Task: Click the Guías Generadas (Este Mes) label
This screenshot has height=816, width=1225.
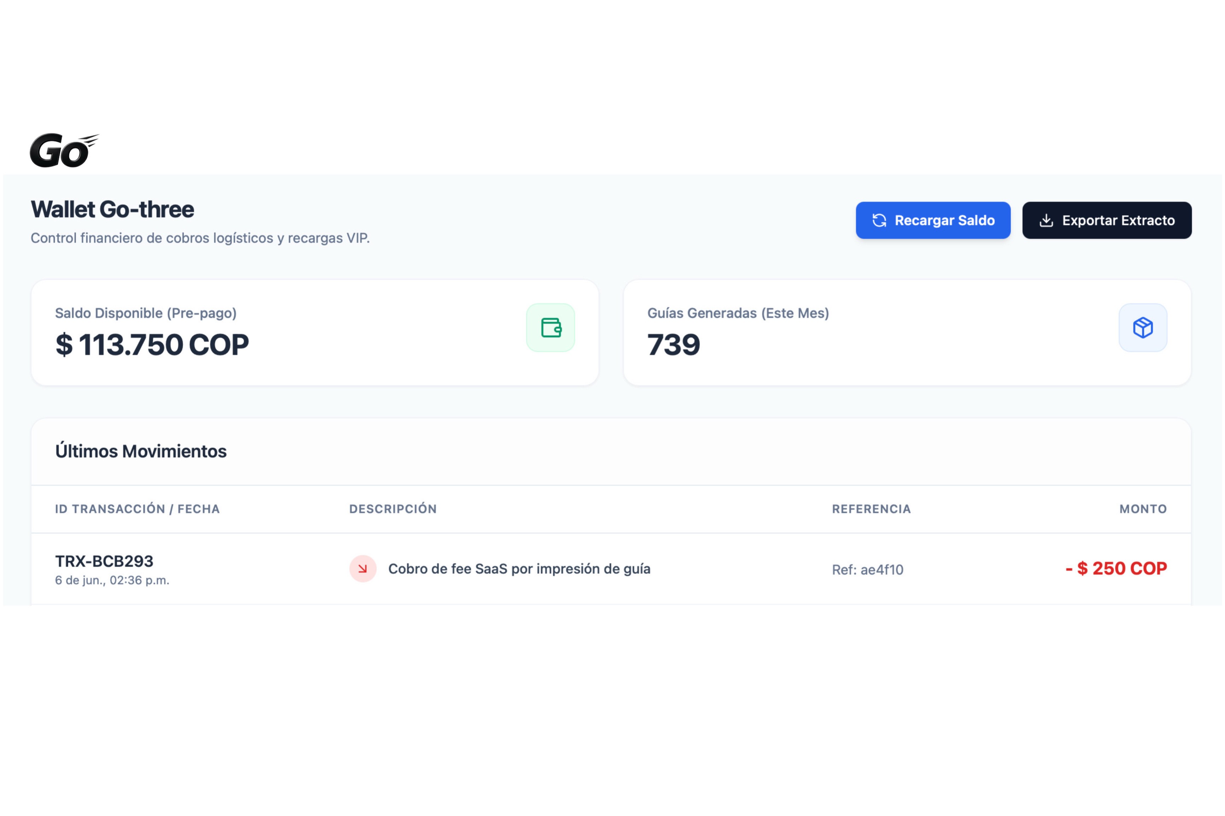Action: coord(738,313)
